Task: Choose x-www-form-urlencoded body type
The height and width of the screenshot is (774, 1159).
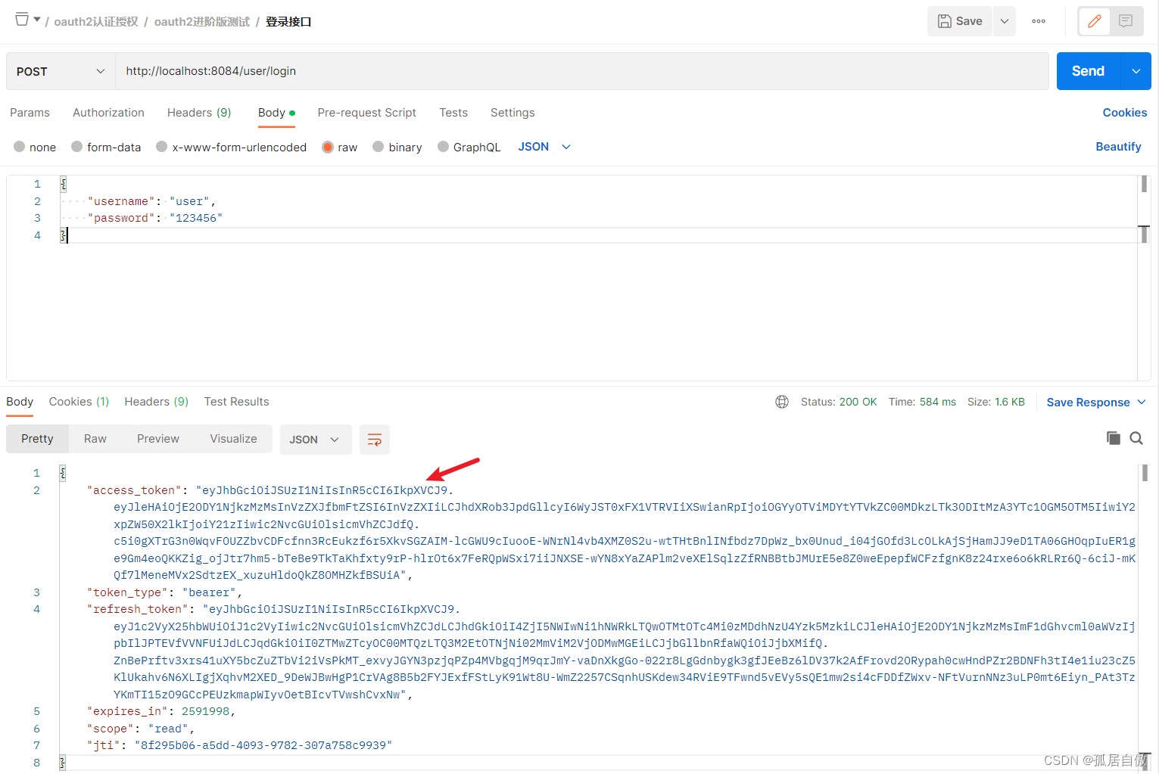Action: pos(162,147)
